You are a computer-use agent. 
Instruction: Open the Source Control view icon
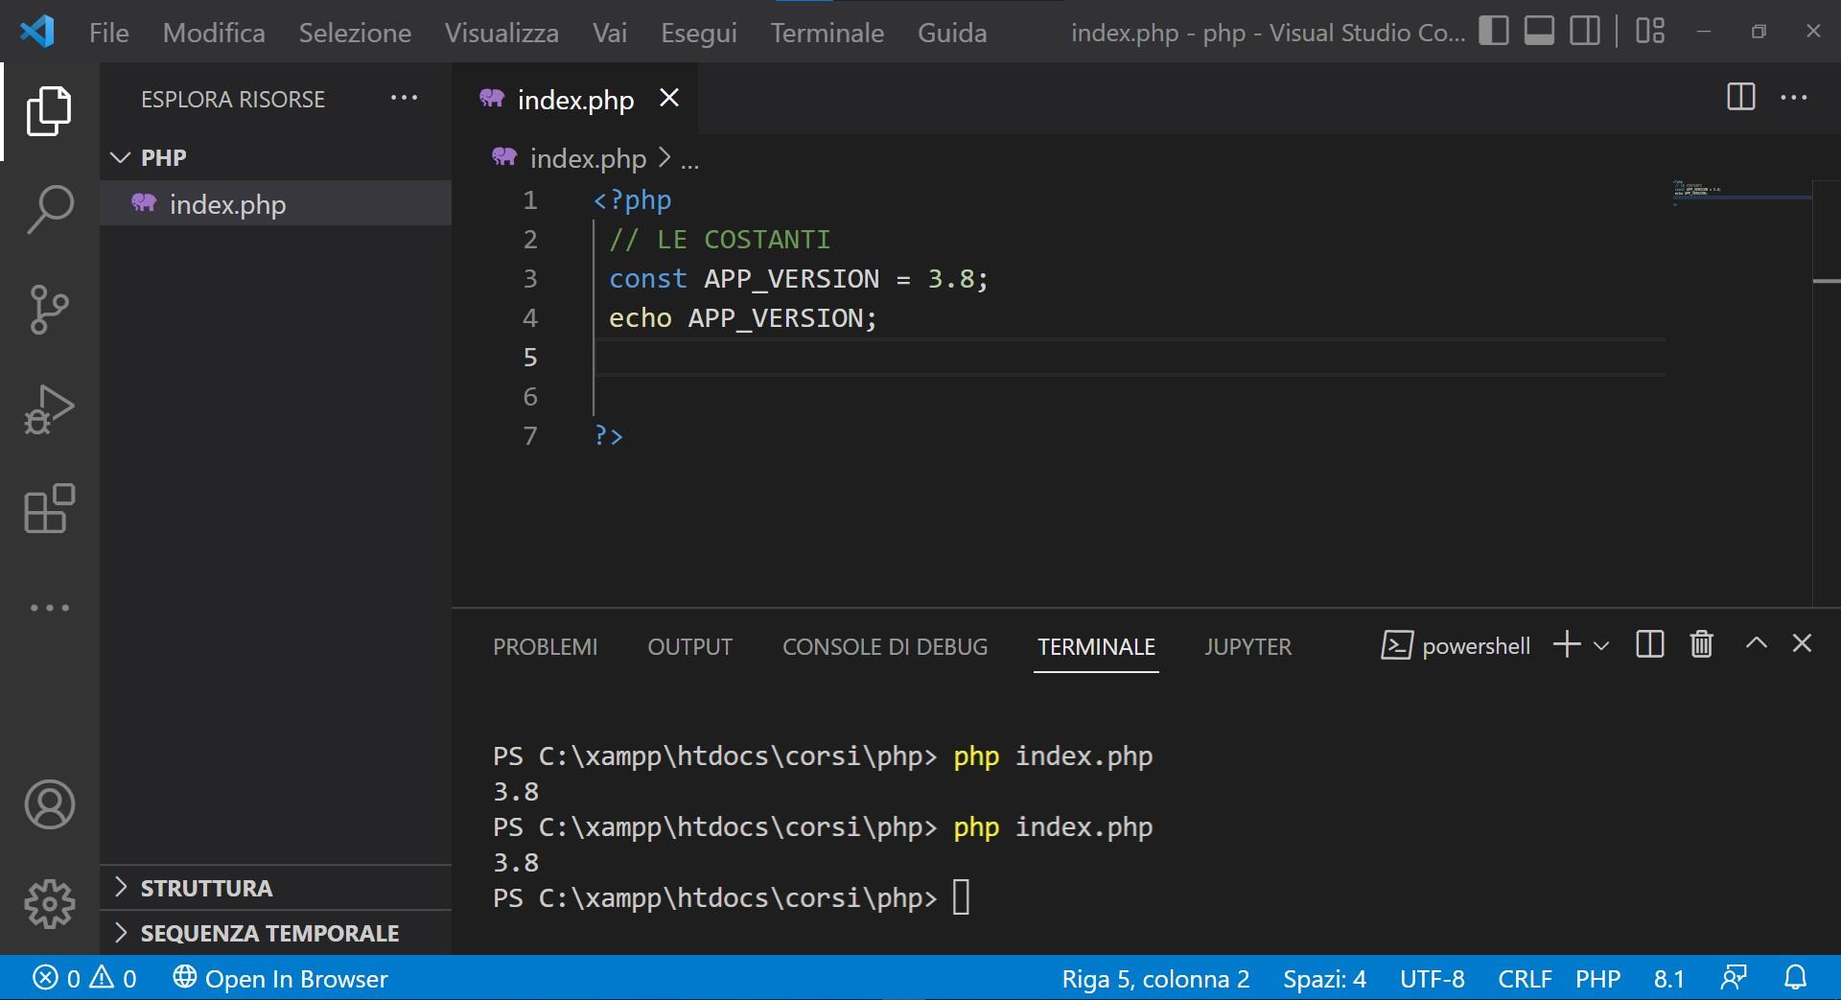pos(49,310)
